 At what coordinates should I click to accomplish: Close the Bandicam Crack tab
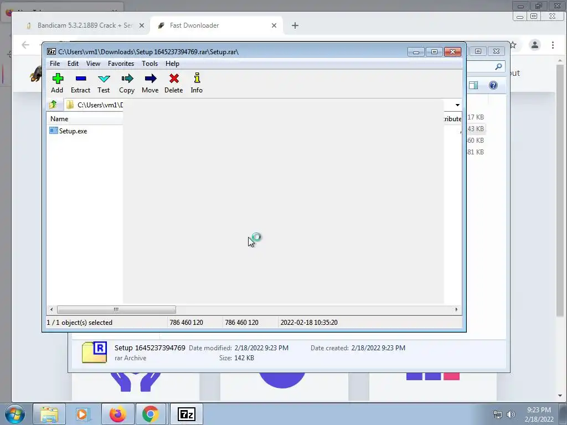click(142, 25)
